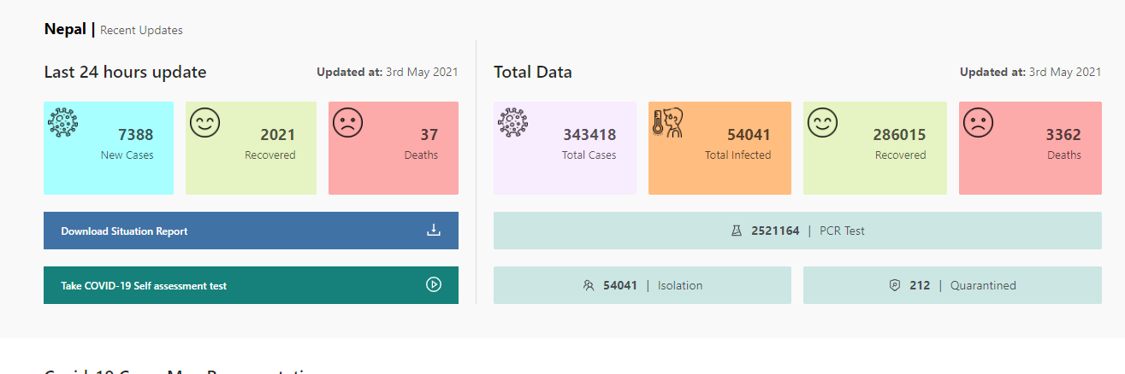Click the 7388 New Cases count

tap(135, 135)
